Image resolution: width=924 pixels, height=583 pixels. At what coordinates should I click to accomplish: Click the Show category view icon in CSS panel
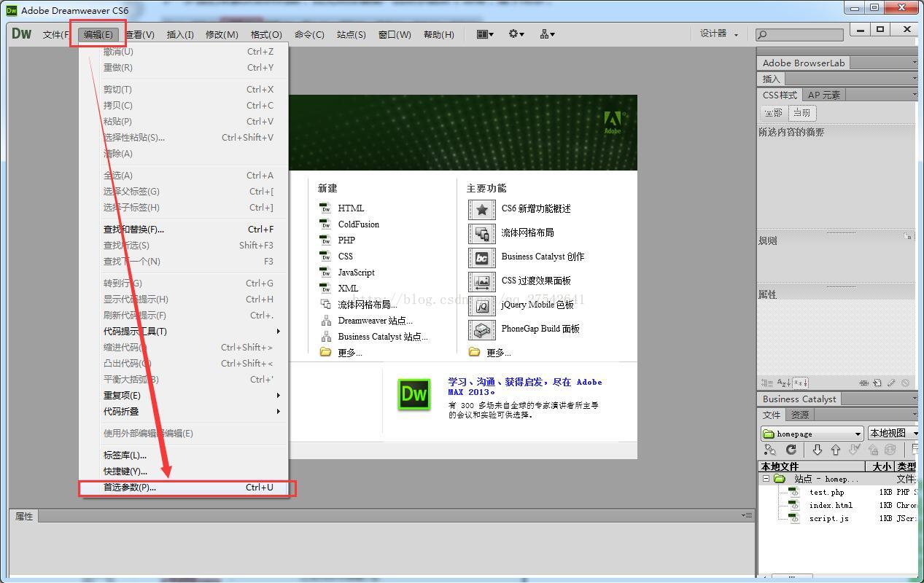click(766, 383)
